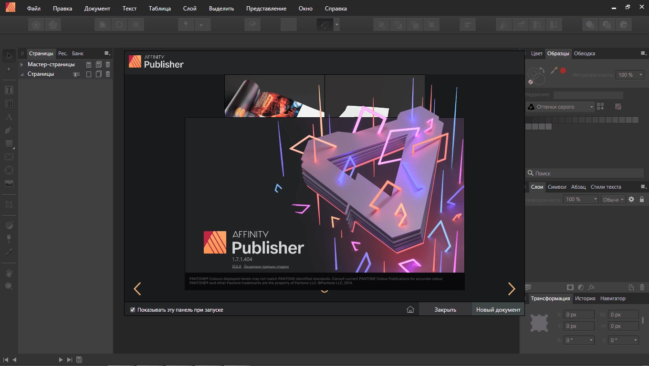Viewport: 649px width, 366px height.
Task: Open the Файл menu
Action: coord(34,9)
